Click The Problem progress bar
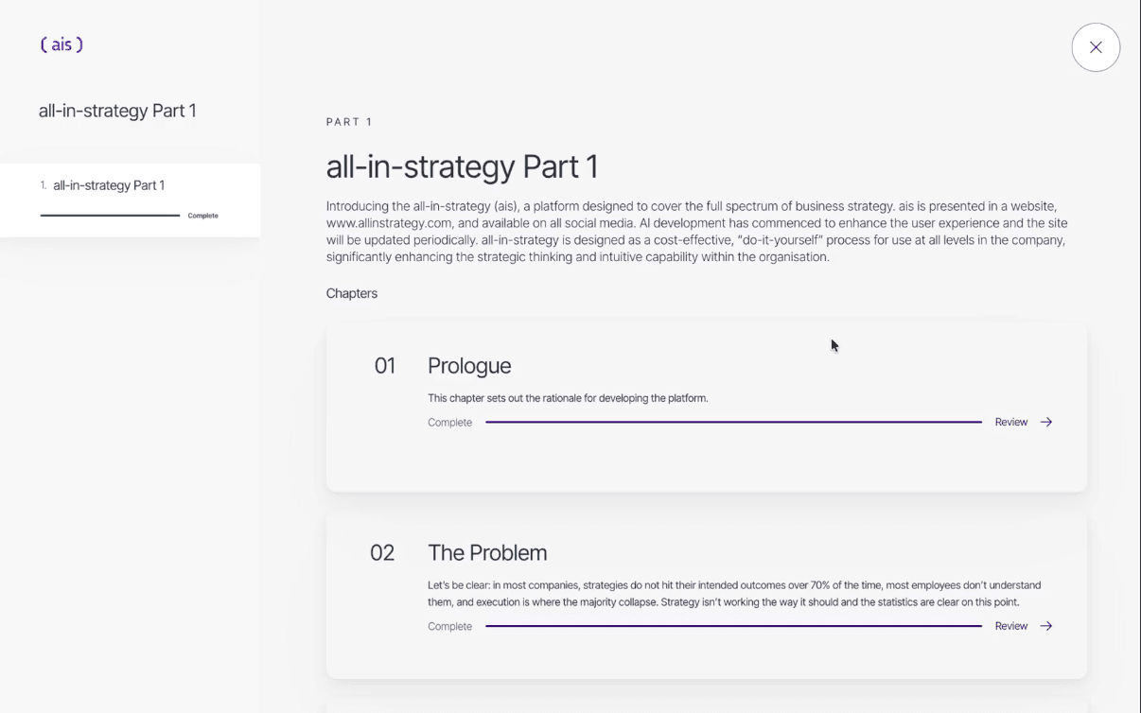The width and height of the screenshot is (1141, 713). (733, 626)
